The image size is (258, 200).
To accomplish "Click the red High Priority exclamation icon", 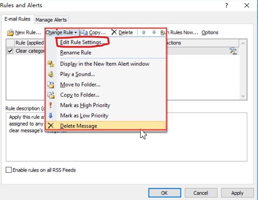I will point(50,105).
